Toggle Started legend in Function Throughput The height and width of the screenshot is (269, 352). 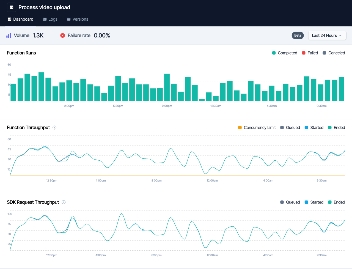(x=314, y=128)
